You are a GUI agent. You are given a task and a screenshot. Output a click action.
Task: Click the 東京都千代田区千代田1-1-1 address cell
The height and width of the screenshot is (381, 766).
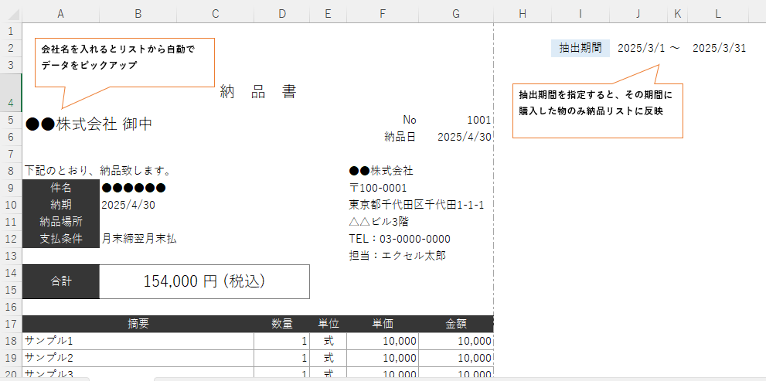[417, 205]
